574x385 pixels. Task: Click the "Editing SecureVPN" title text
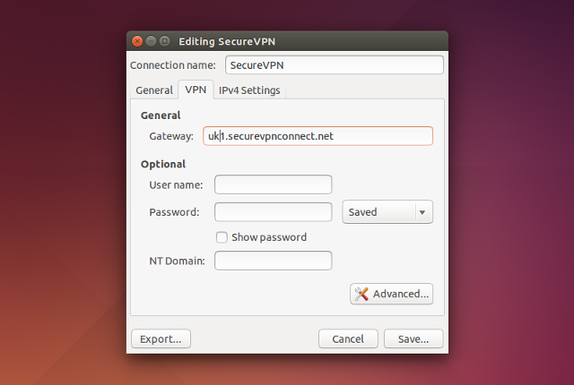227,42
